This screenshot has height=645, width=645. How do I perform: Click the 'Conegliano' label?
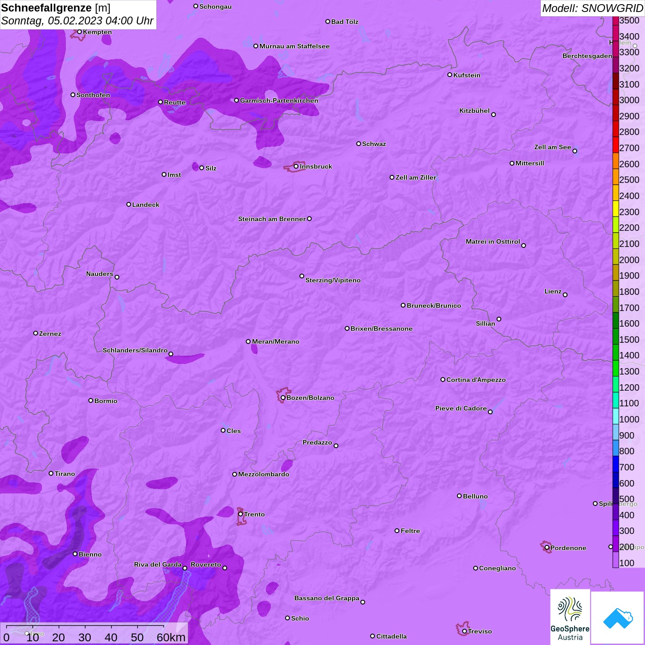[x=498, y=568]
